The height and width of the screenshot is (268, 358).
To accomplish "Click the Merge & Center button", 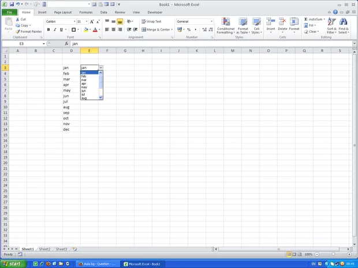I will tap(156, 29).
